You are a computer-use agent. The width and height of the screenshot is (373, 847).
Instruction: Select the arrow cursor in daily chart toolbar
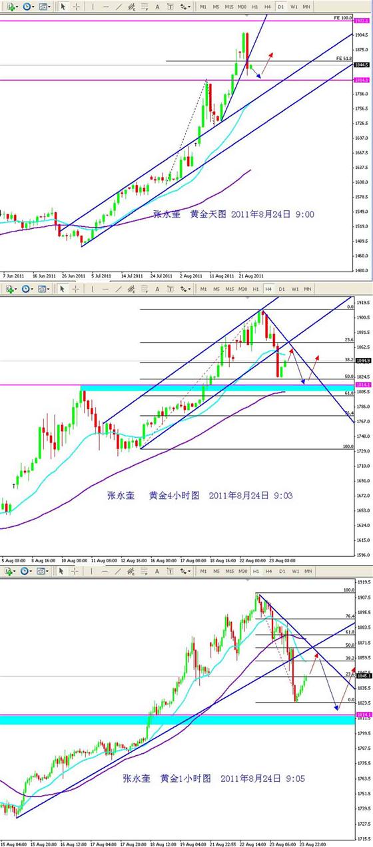coord(63,6)
